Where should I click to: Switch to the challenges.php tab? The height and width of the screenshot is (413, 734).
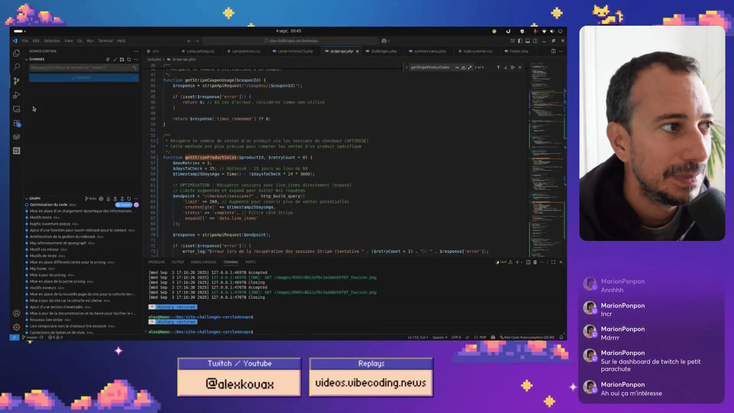point(383,51)
